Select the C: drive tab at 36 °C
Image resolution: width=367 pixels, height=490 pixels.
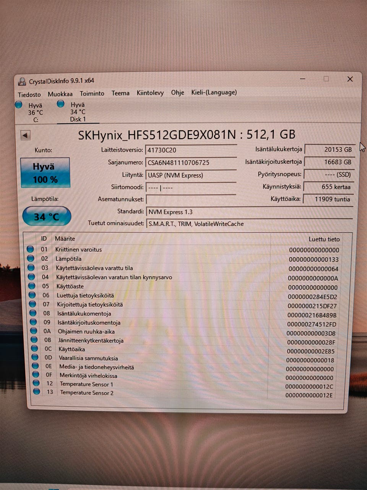[x=31, y=112]
